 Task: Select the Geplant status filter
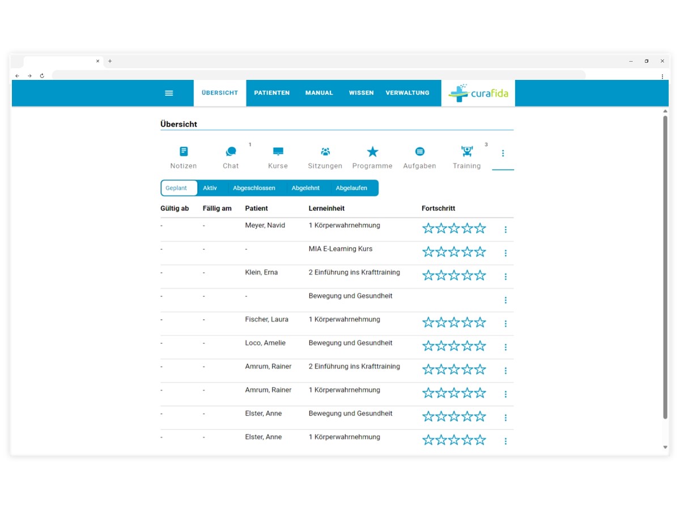click(x=179, y=188)
